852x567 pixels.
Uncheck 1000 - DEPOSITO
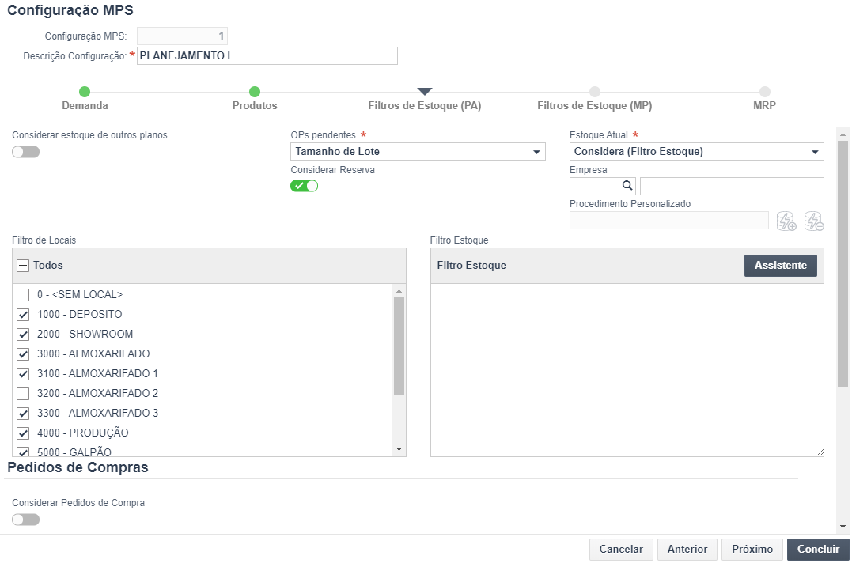click(x=23, y=315)
